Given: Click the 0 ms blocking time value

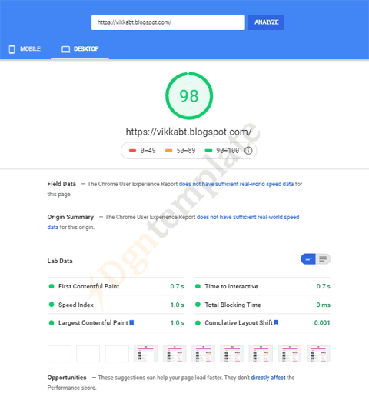Looking at the screenshot, I should [x=323, y=305].
